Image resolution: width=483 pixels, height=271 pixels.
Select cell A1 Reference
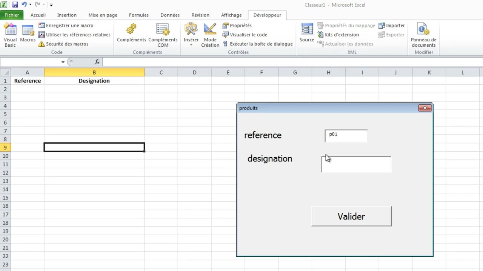27,81
